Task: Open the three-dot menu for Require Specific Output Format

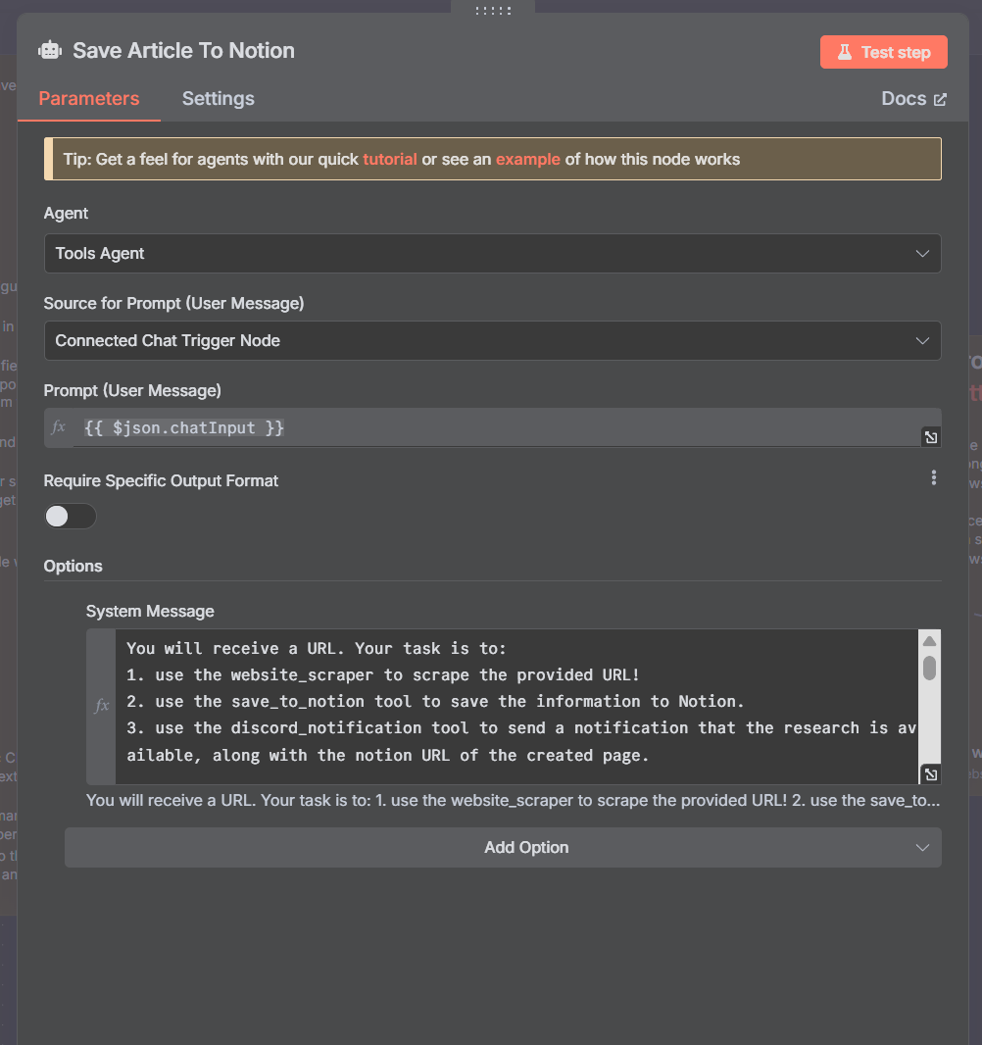Action: 933,477
